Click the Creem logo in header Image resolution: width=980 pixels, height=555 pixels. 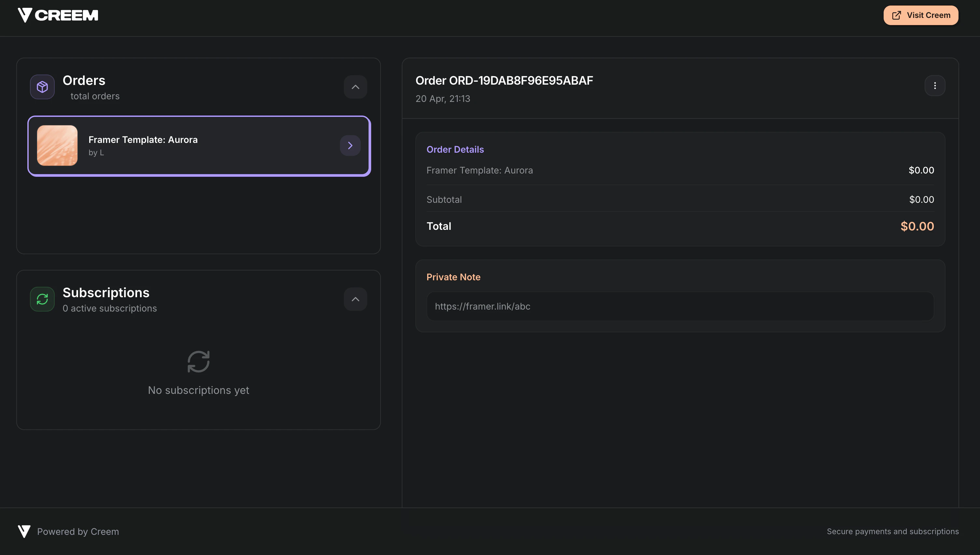click(58, 15)
